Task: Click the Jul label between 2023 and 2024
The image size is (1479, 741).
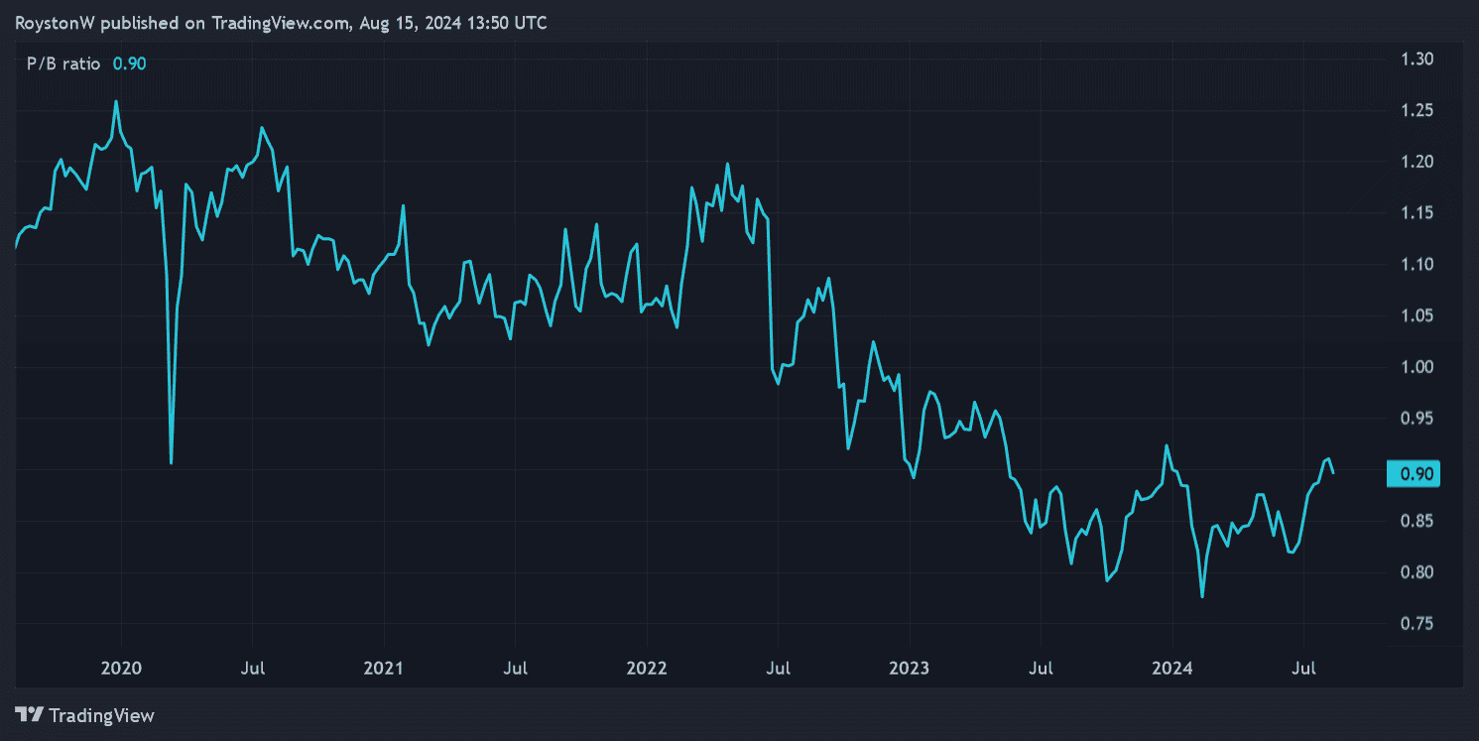Action: [1041, 668]
